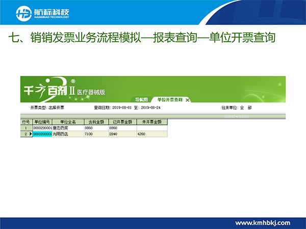Click highlighted unit code 0000200002 cell
Screen dimensions: 306x229
pos(42,134)
